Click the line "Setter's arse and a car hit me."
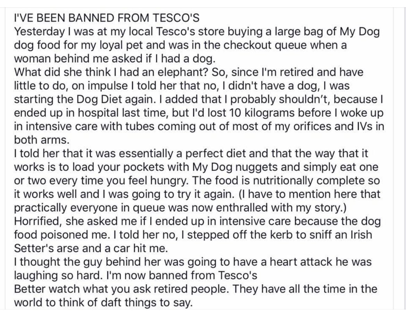Viewport: 406px width, 323px height. [91, 248]
